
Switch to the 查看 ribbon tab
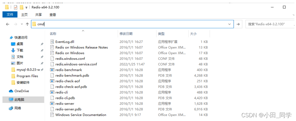[x=53, y=15]
